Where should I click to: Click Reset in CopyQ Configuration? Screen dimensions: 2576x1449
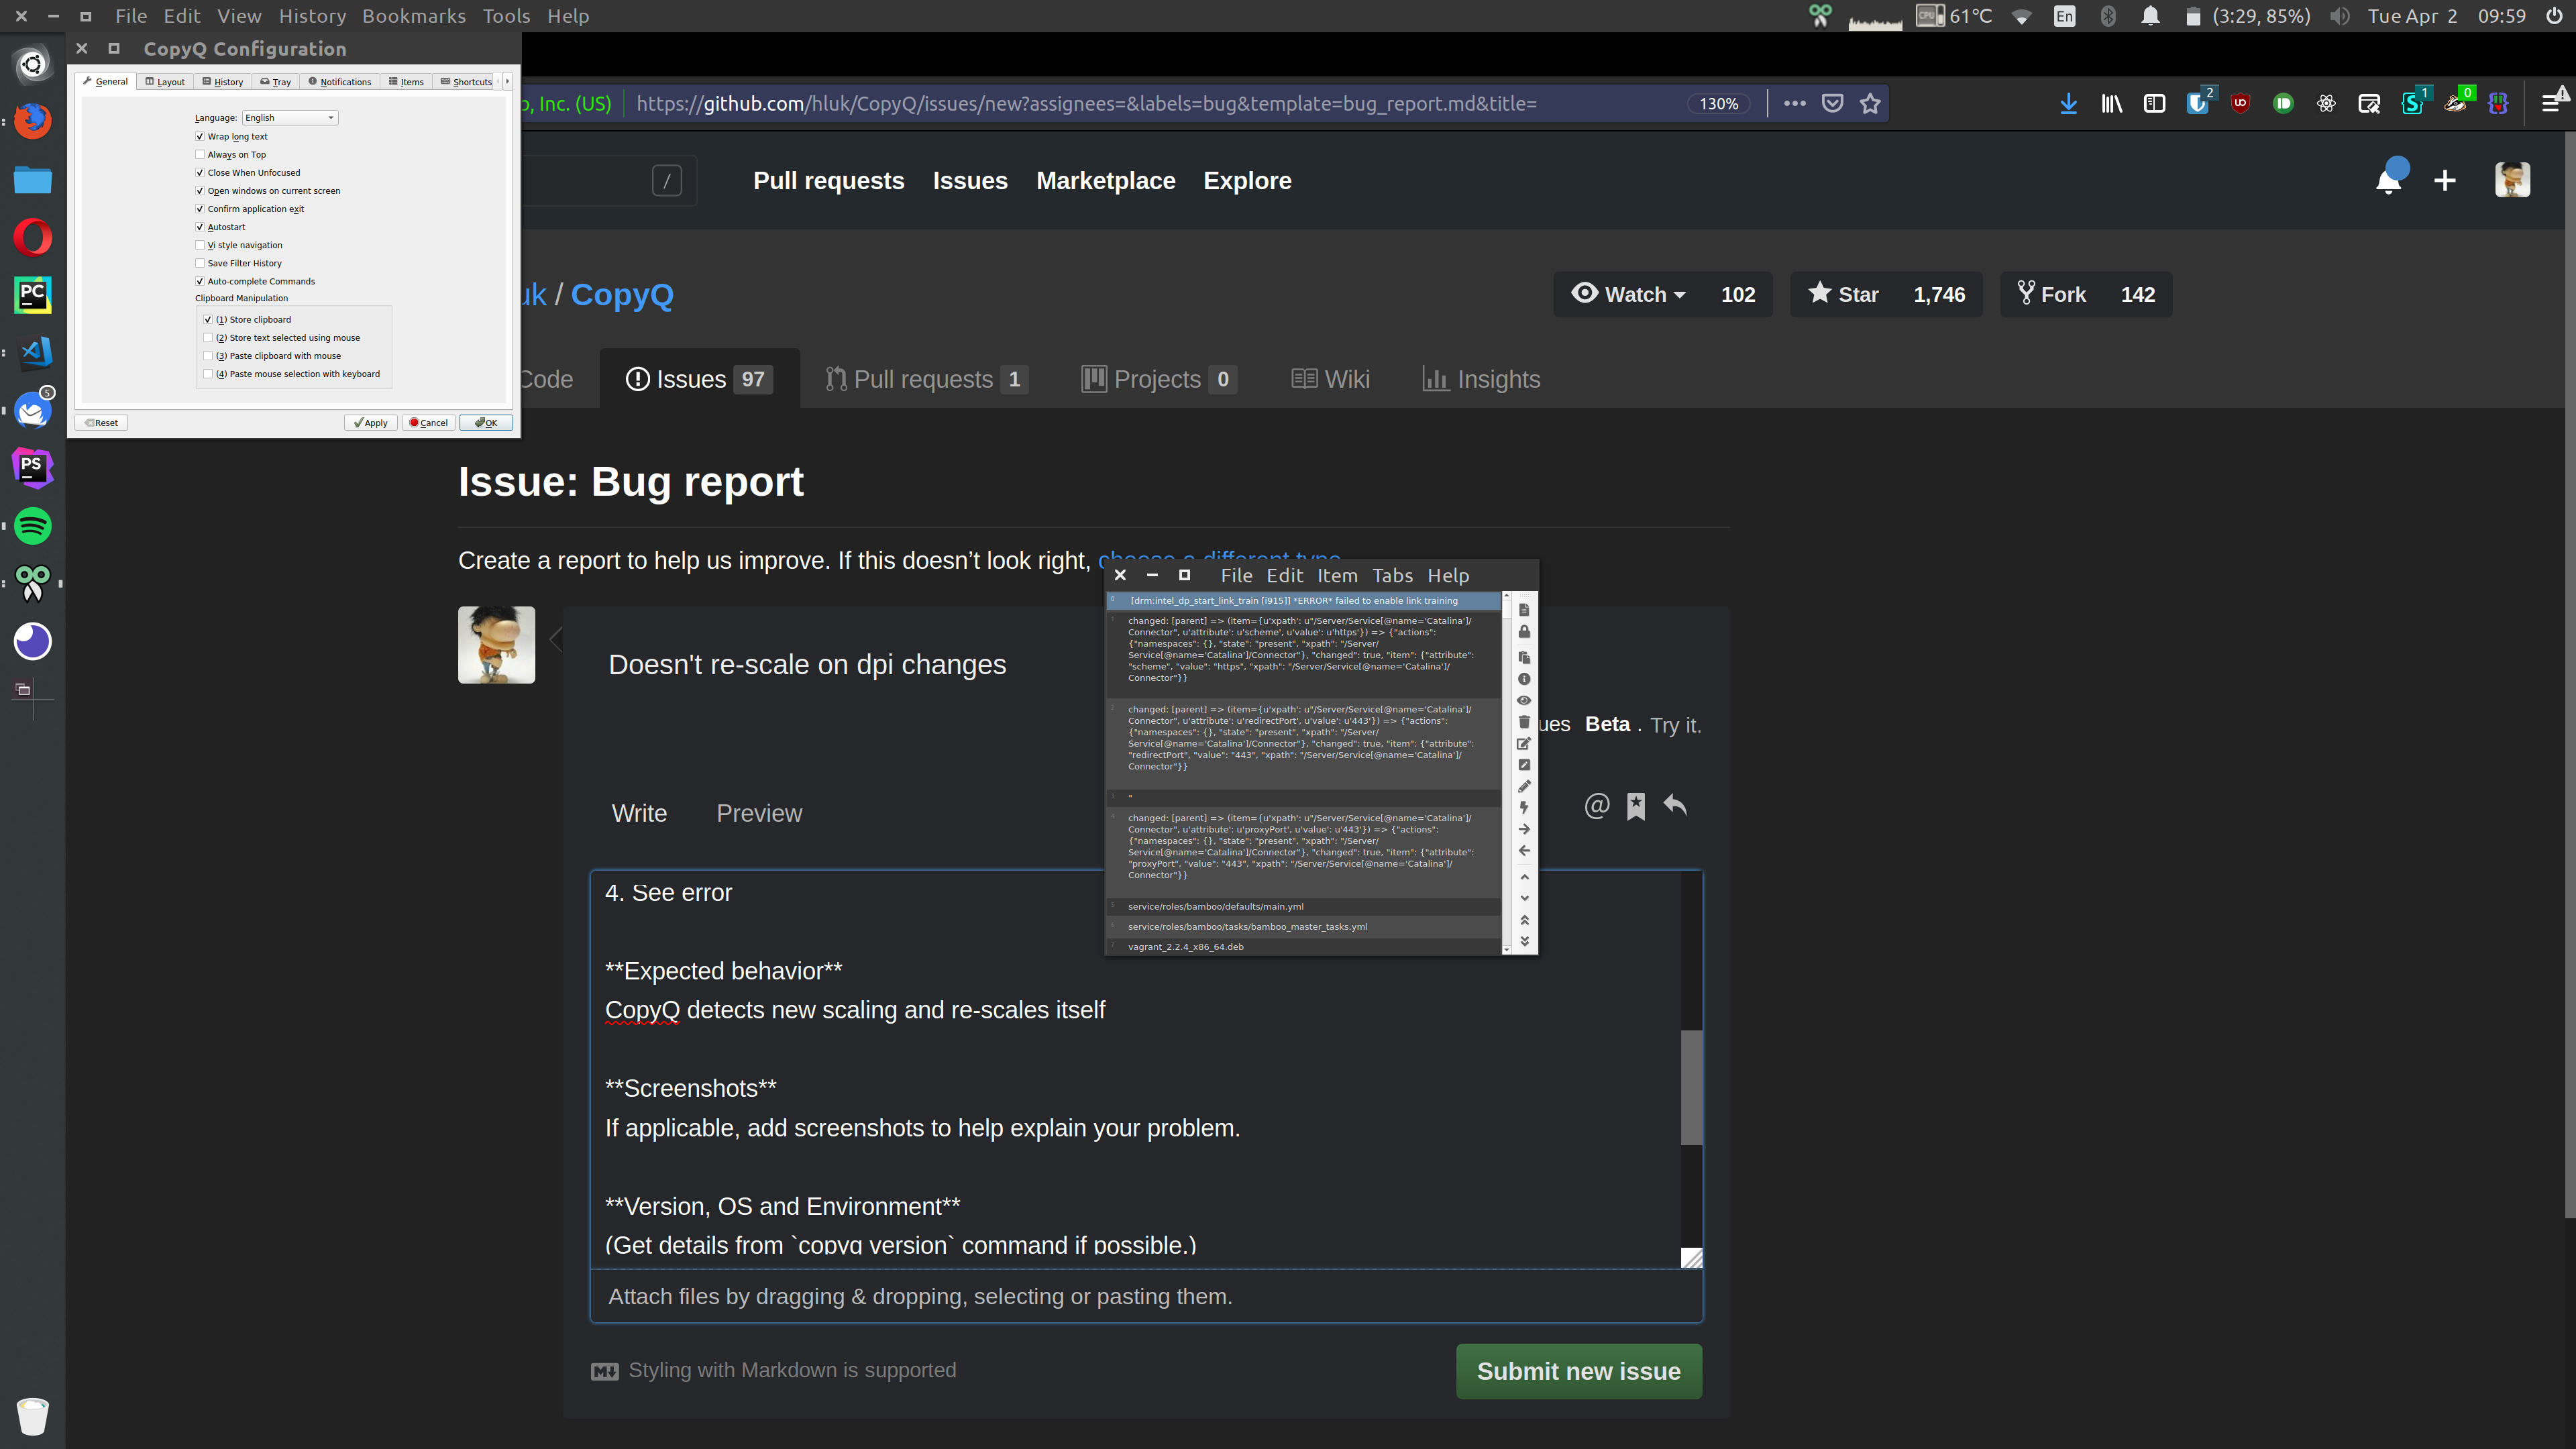pyautogui.click(x=102, y=423)
